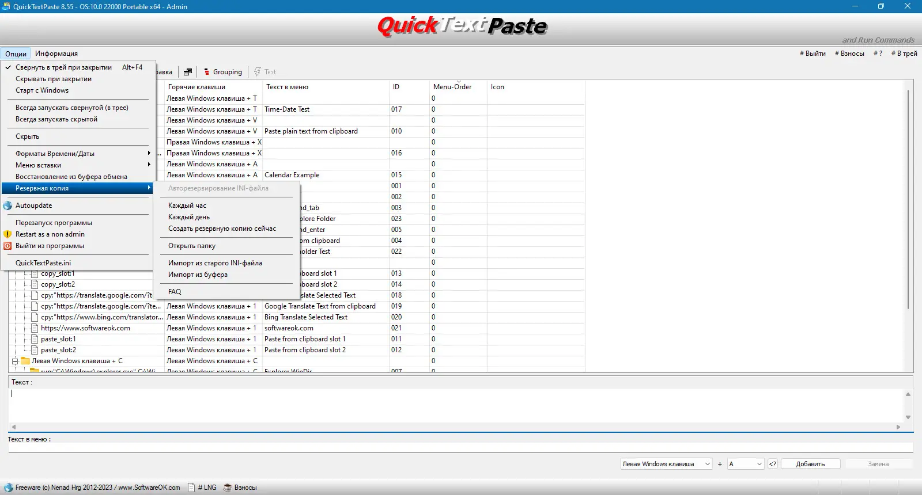Select the paste_slot:1 document icon
Image resolution: width=922 pixels, height=495 pixels.
point(35,339)
